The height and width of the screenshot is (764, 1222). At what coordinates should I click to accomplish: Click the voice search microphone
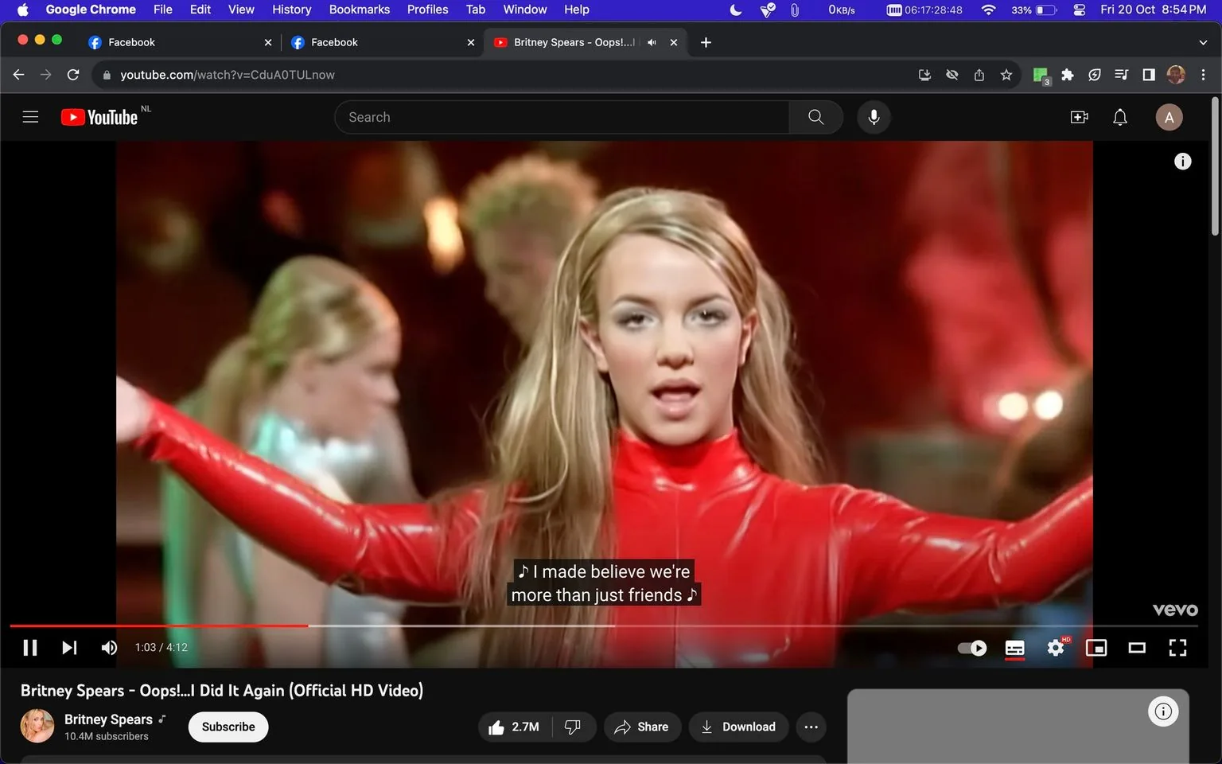pos(873,116)
